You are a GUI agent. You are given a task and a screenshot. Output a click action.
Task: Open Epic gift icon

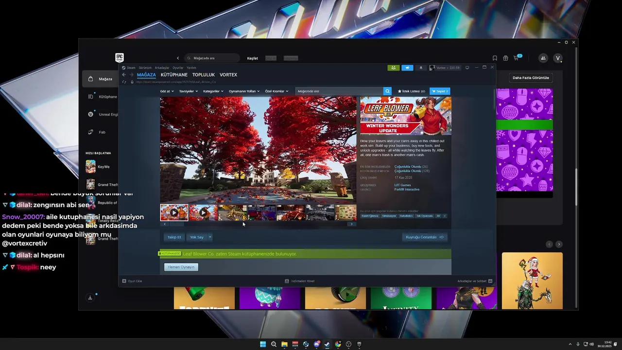point(505,58)
